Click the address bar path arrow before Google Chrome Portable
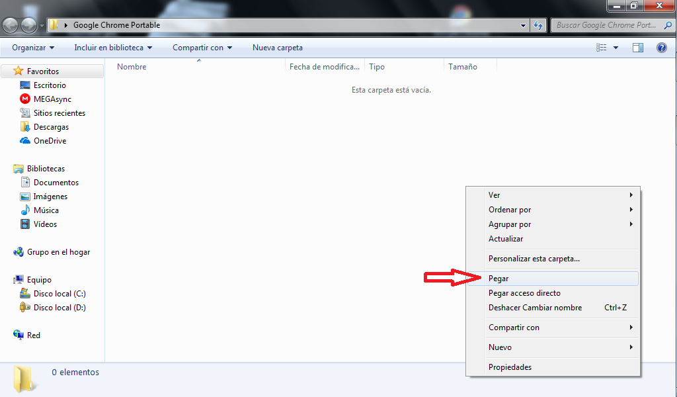 66,25
